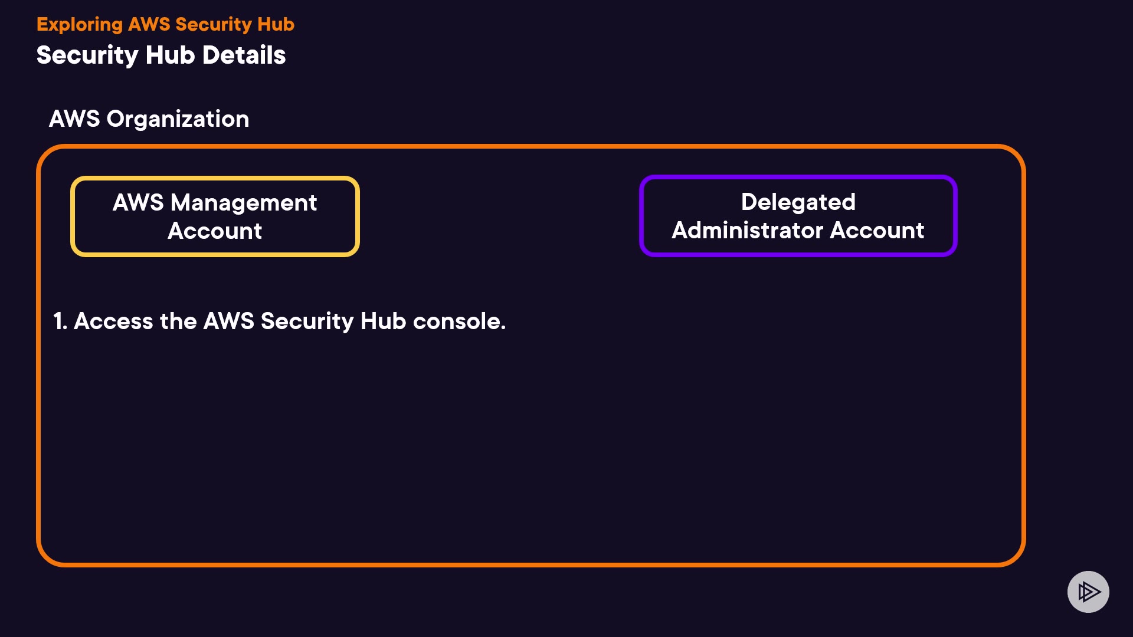Screen dimensions: 1133x637
Task: Select the AWS Management Account box
Action: point(215,216)
